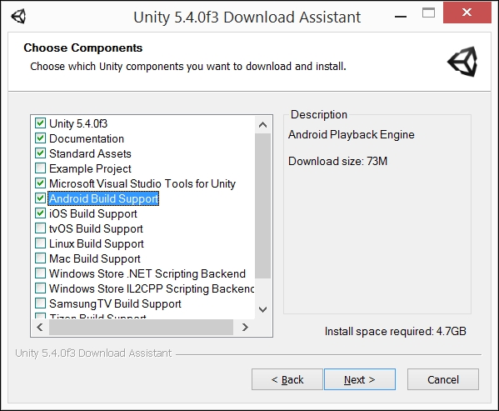Select the SamsungTV Build Support list item
This screenshot has width=499, height=411.
pos(115,303)
